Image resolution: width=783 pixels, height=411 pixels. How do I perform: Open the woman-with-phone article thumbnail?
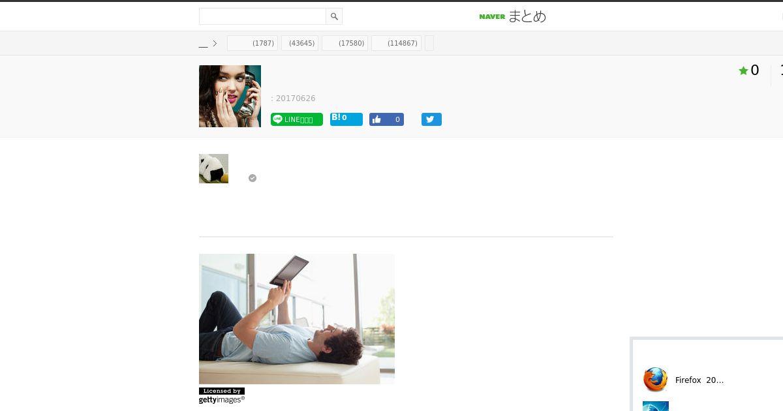pos(230,96)
